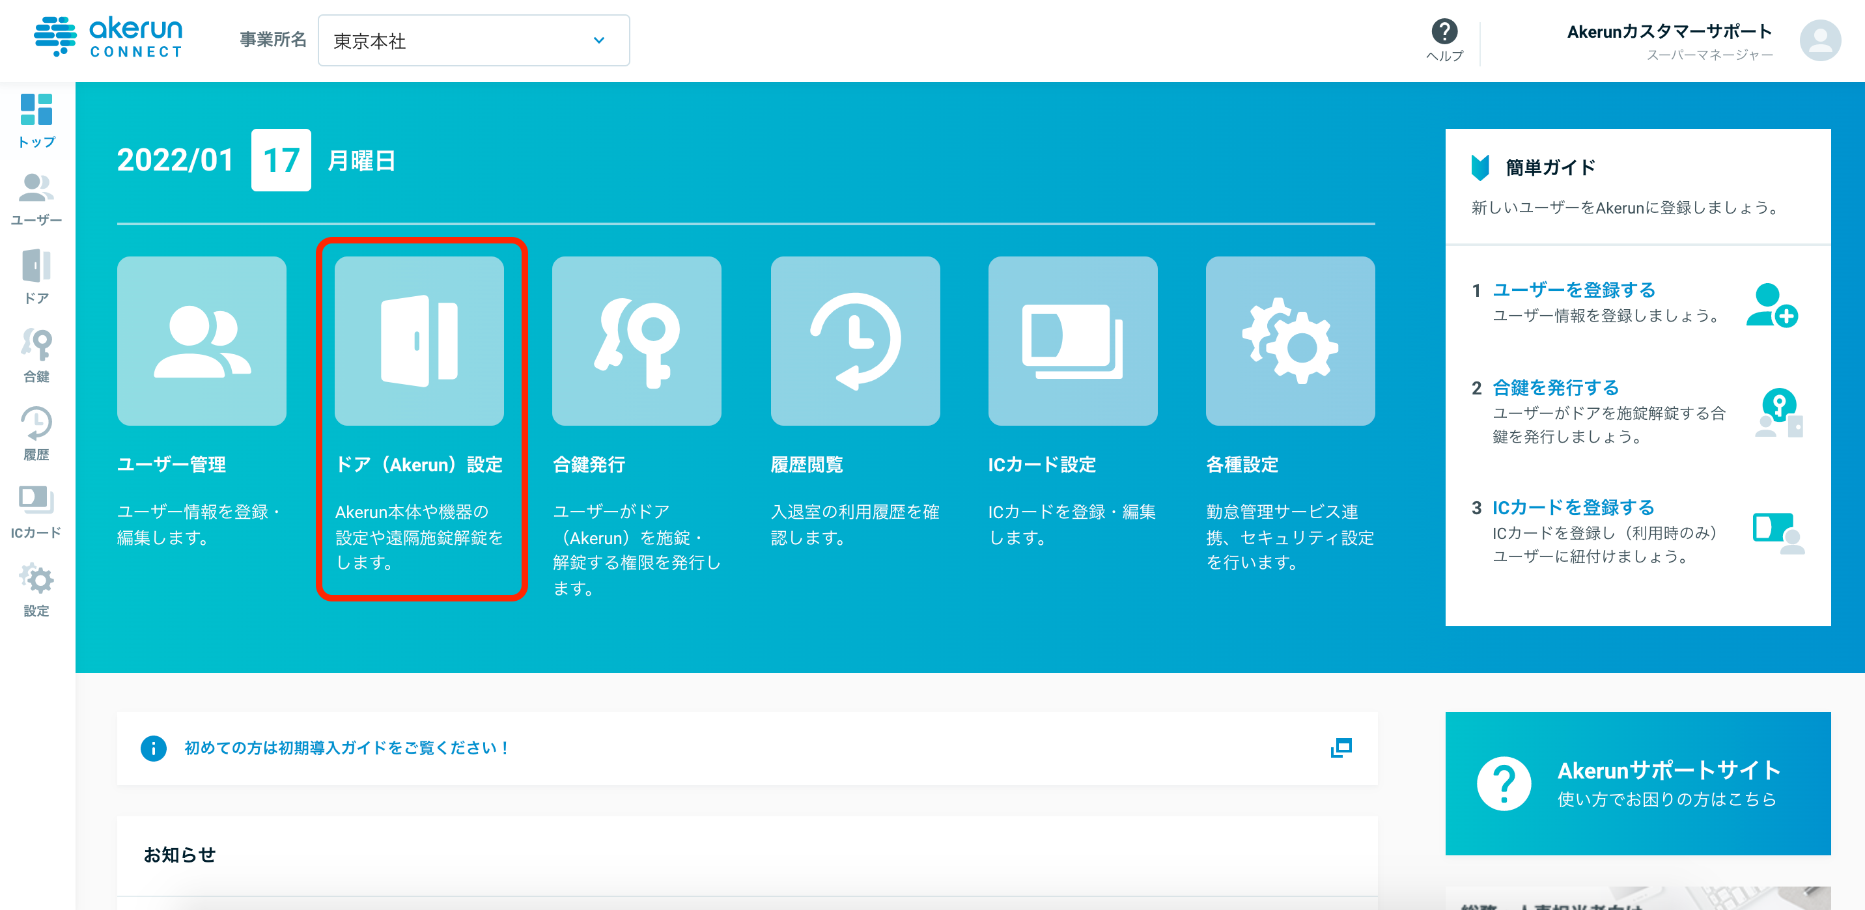
Task: Open 履歴 in the sidebar
Action: [36, 434]
